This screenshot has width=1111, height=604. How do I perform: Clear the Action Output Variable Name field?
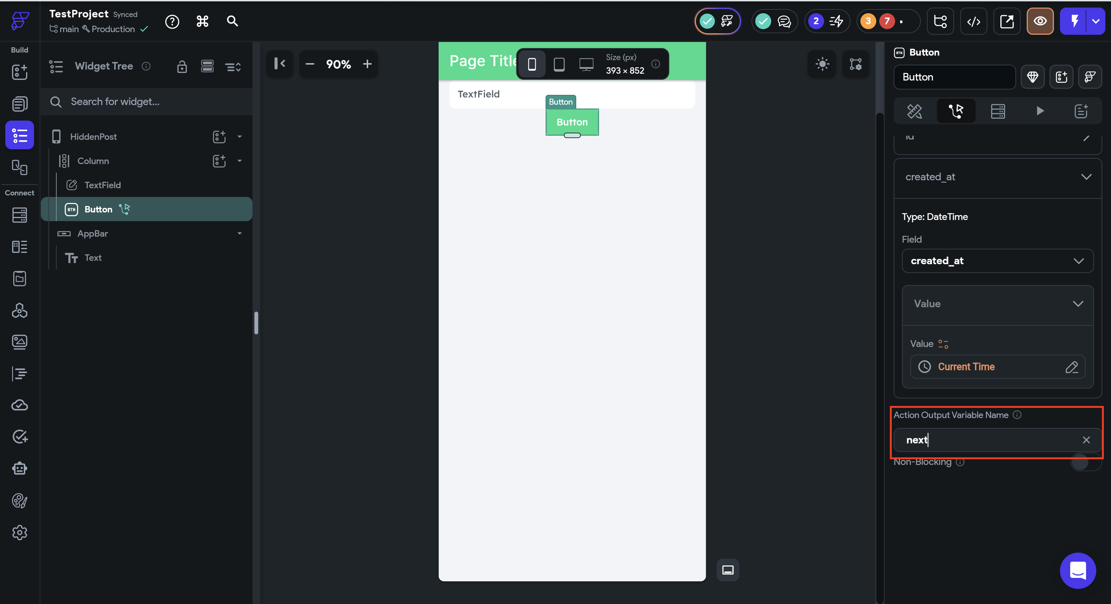[1086, 440]
